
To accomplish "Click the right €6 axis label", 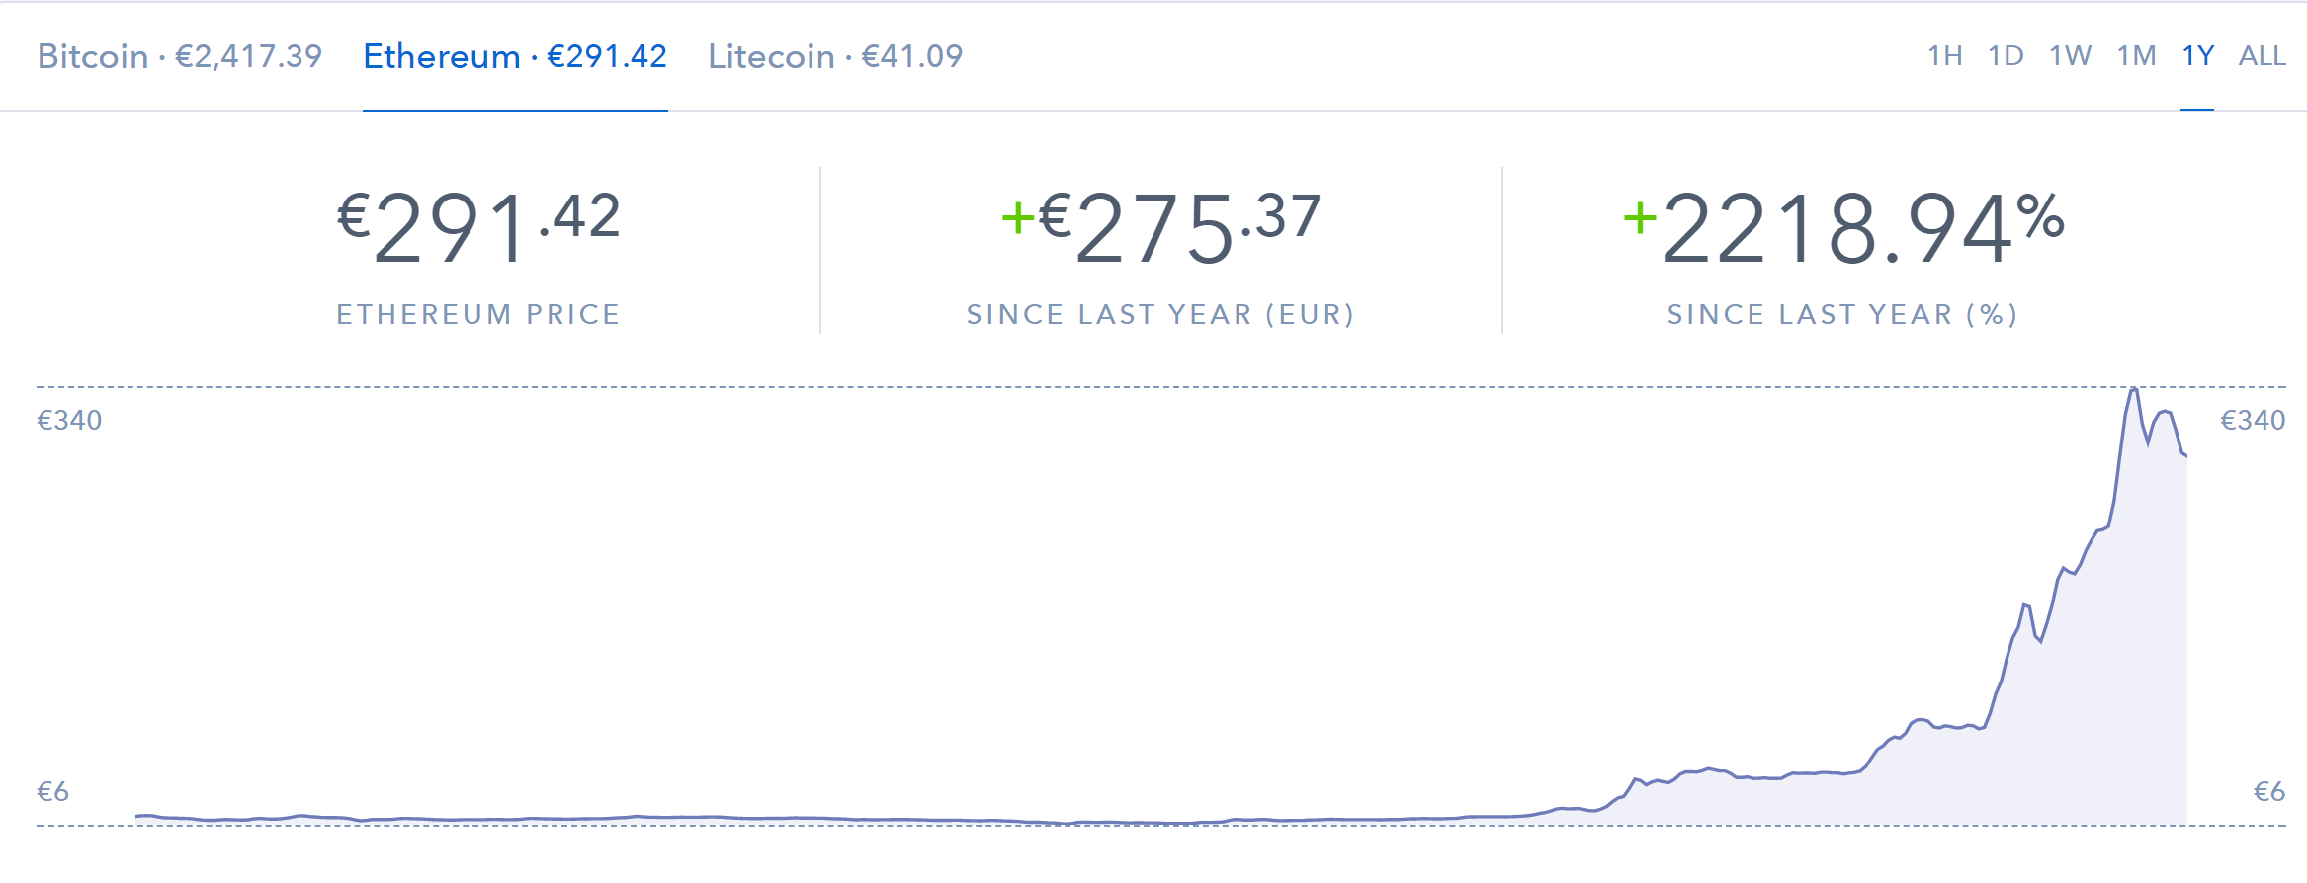I will [x=2269, y=791].
